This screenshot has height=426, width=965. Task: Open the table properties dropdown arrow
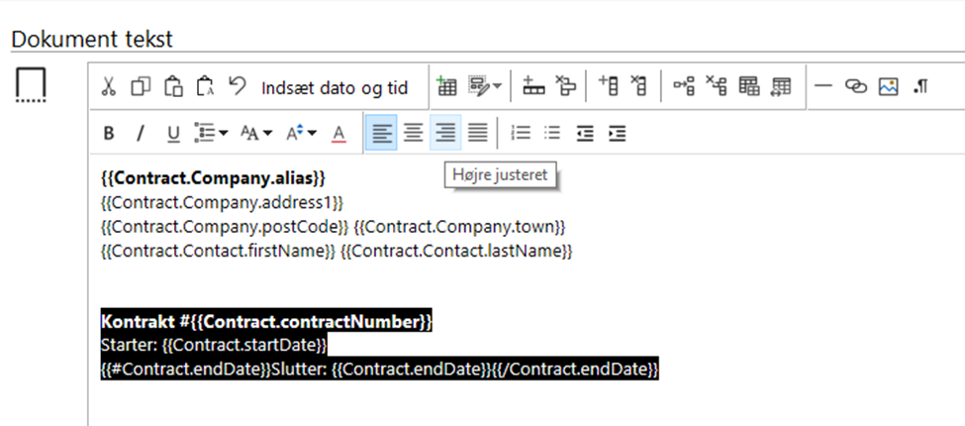point(497,87)
